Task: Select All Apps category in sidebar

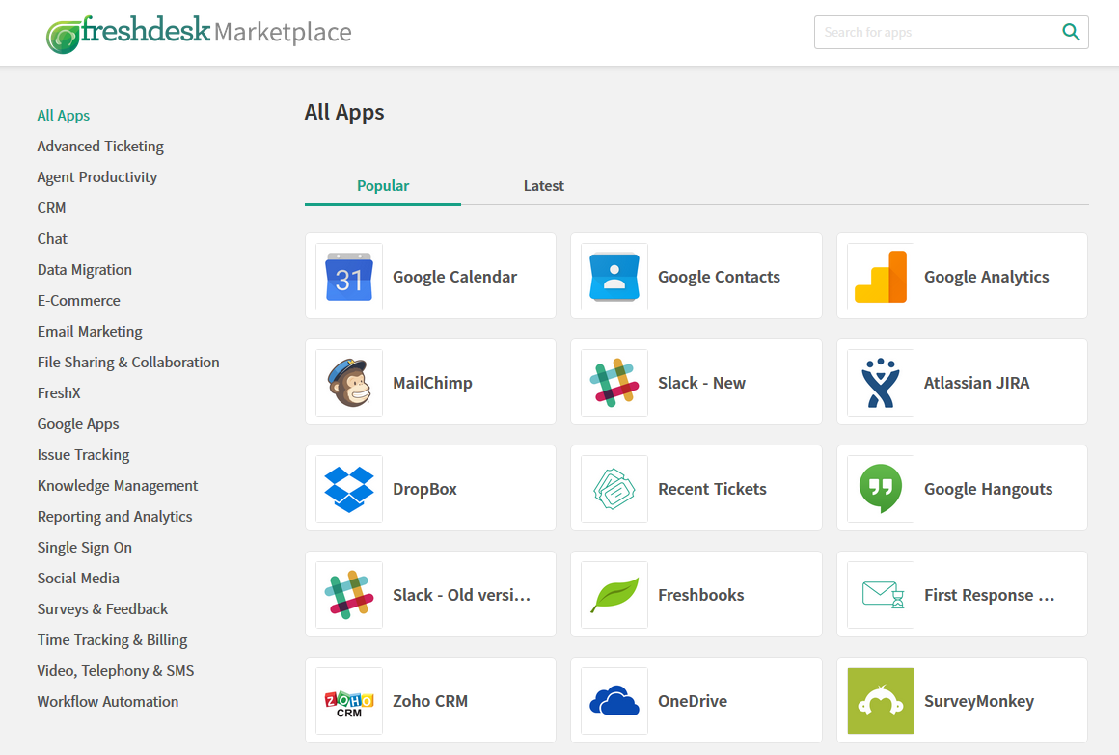Action: 64,115
